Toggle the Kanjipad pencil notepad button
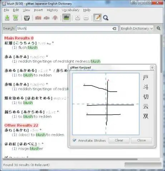 click(x=97, y=18)
